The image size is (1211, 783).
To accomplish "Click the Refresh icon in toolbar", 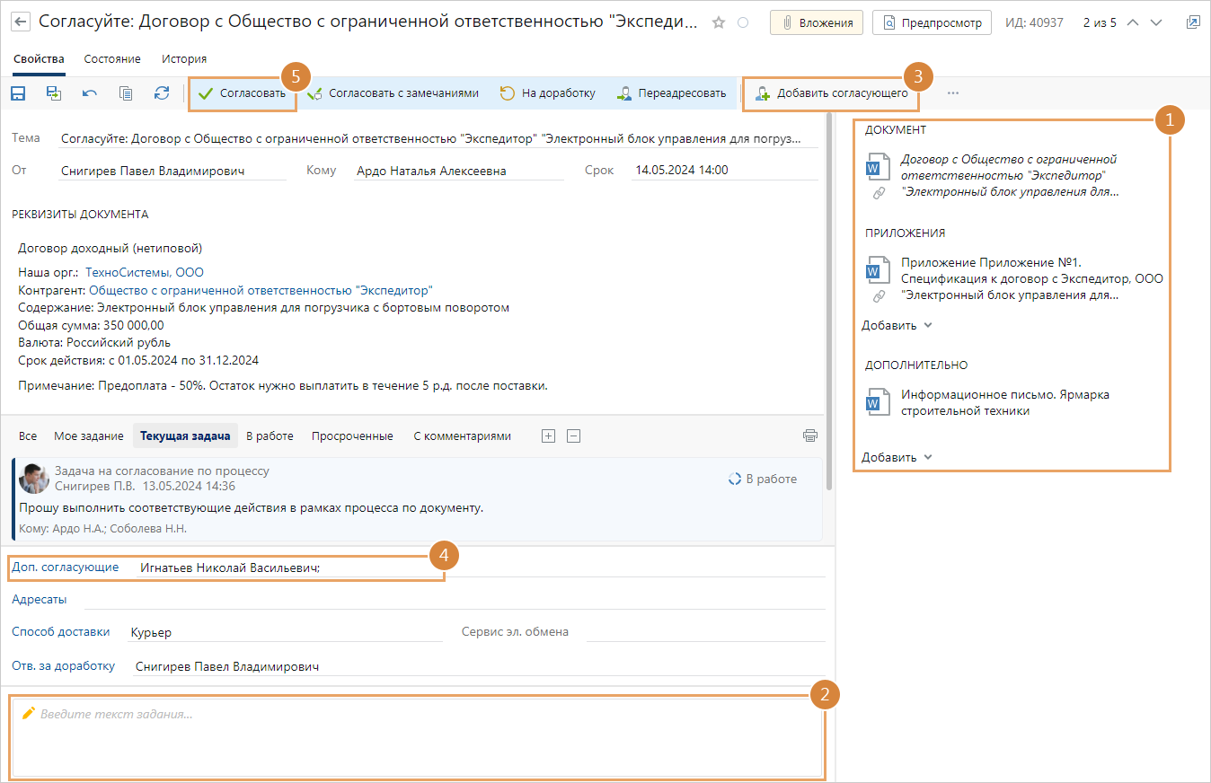I will (162, 92).
